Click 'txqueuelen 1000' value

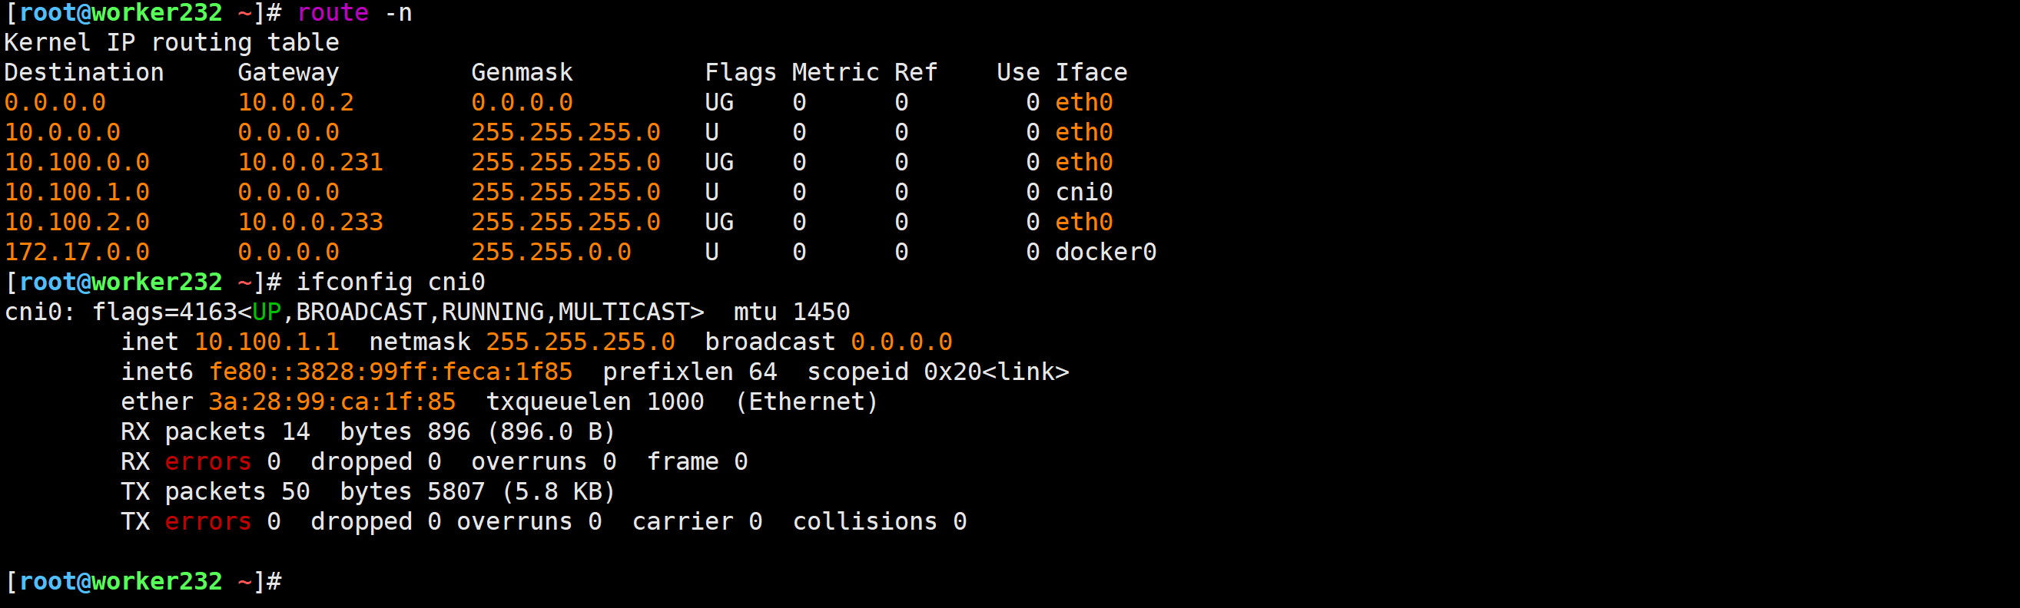click(595, 402)
